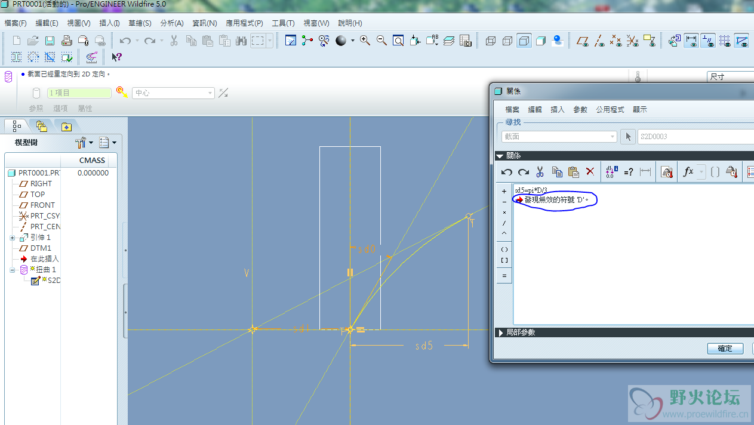Collapse the 關係 section triangle
This screenshot has width=754, height=425.
tap(500, 156)
